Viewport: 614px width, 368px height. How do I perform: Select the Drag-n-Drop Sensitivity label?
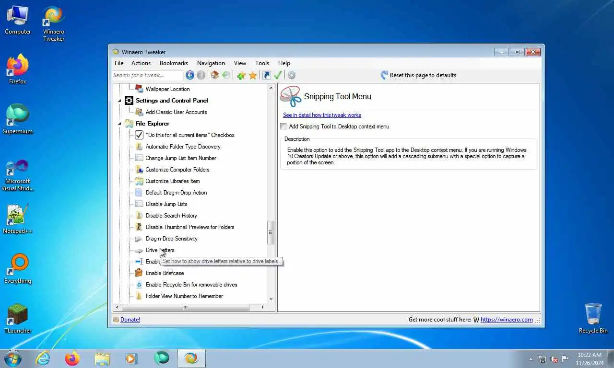[x=171, y=239]
